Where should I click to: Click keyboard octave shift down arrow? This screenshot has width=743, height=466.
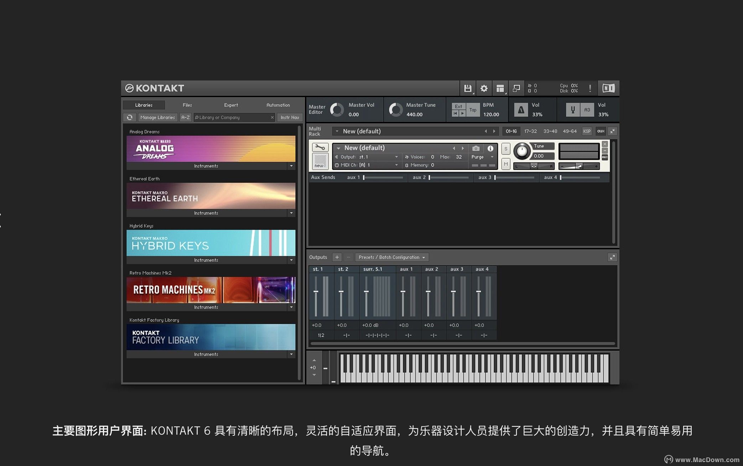click(x=314, y=375)
